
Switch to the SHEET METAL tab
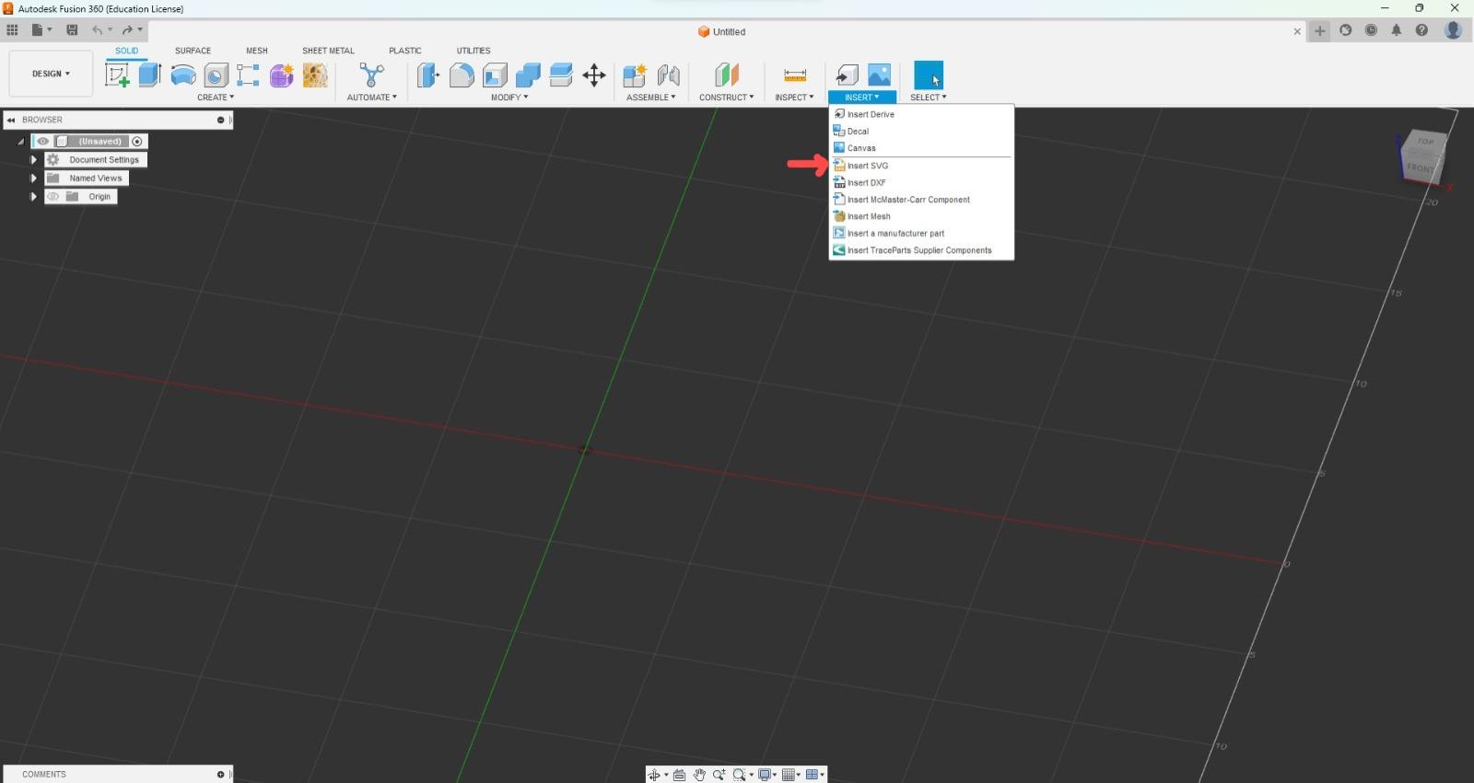coord(328,51)
